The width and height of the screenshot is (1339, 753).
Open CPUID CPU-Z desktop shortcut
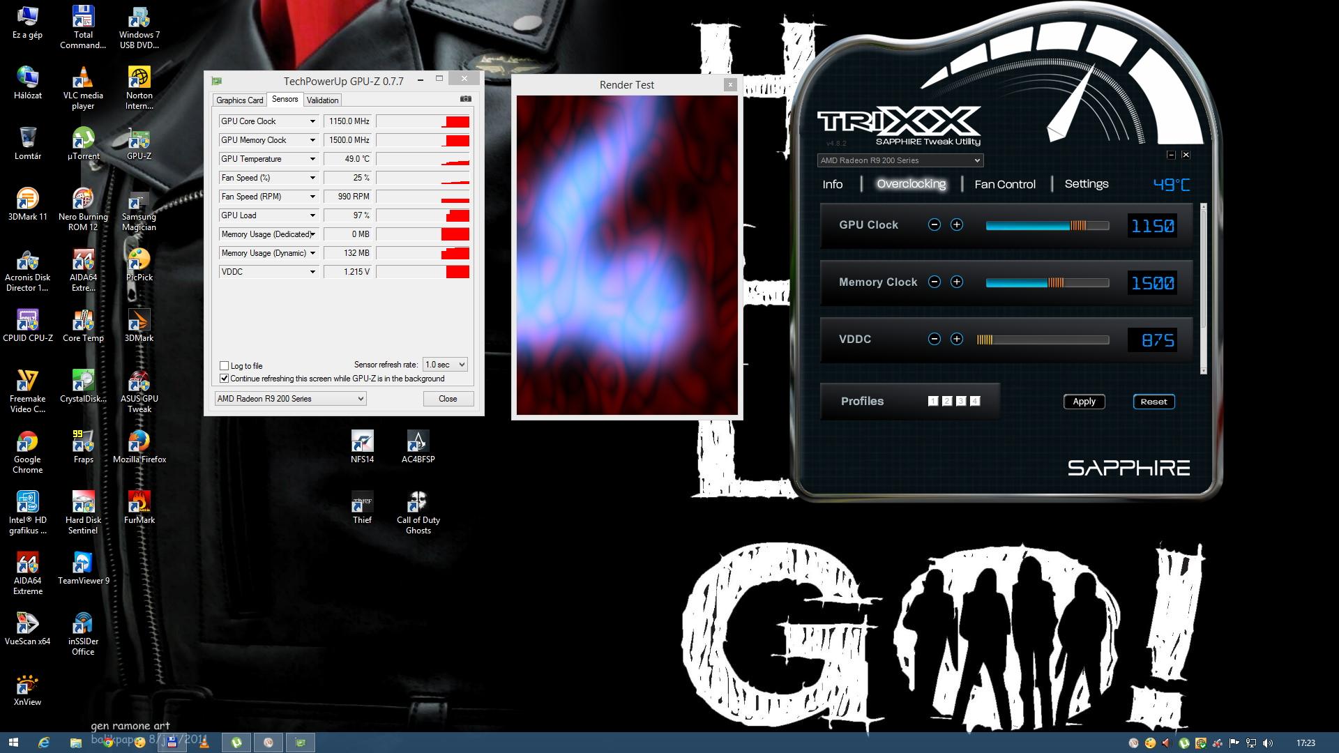click(28, 325)
